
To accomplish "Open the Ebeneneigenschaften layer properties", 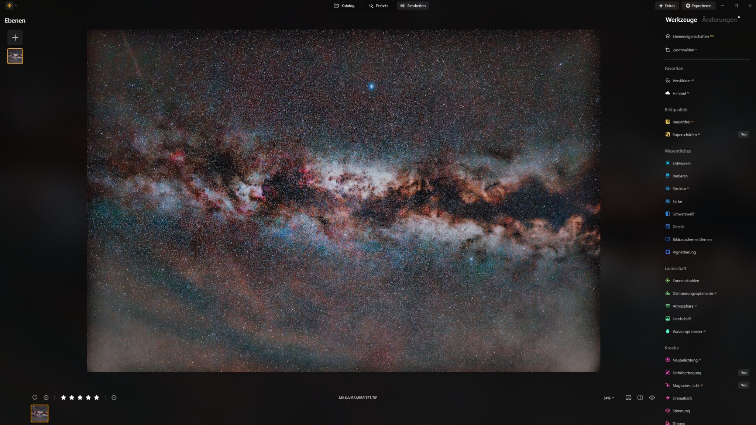I will (690, 36).
